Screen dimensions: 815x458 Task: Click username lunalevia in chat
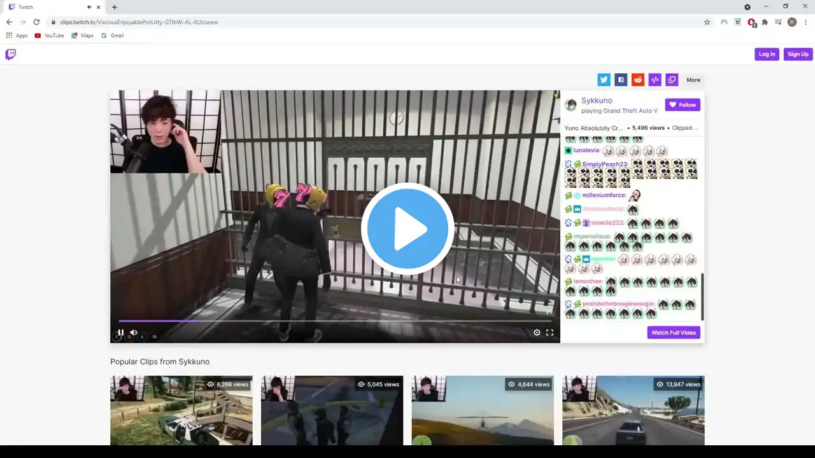coord(586,151)
